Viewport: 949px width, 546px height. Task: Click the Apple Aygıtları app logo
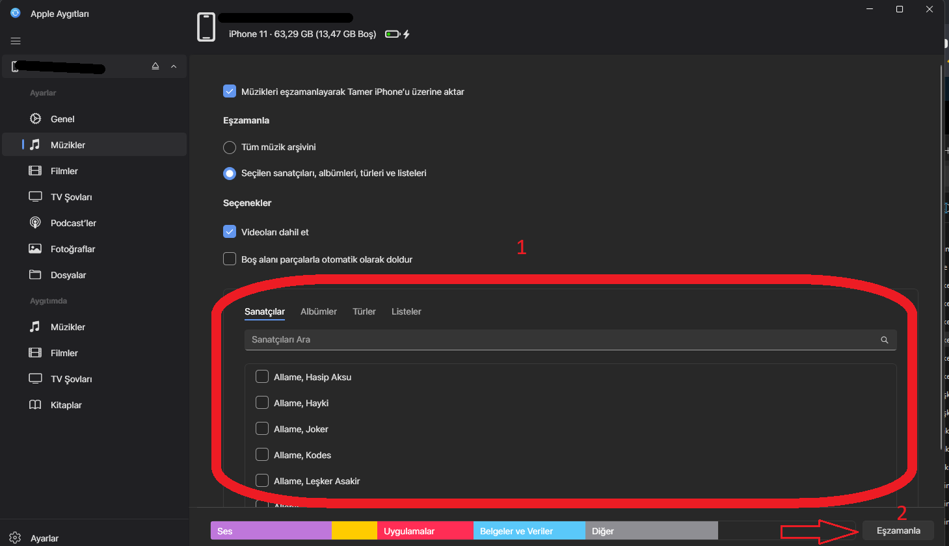click(16, 13)
